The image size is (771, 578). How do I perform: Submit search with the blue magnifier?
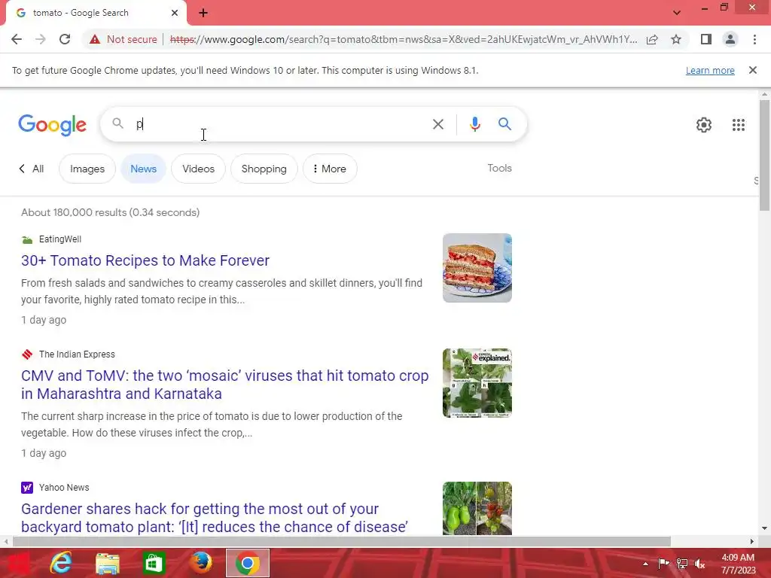[x=504, y=124]
